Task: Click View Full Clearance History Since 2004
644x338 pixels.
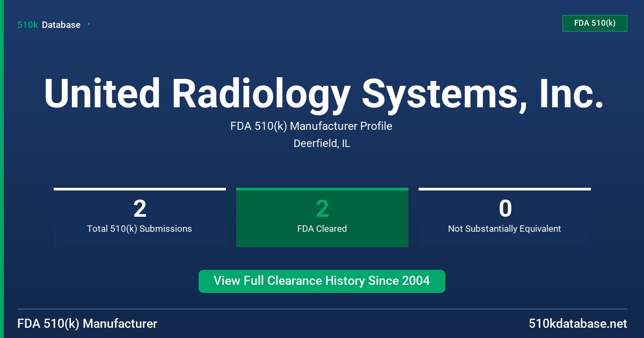Action: [322, 281]
